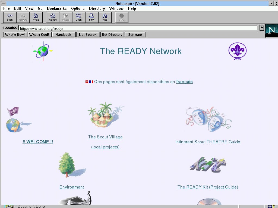Follow the français link
The image size is (278, 208).
(184, 82)
